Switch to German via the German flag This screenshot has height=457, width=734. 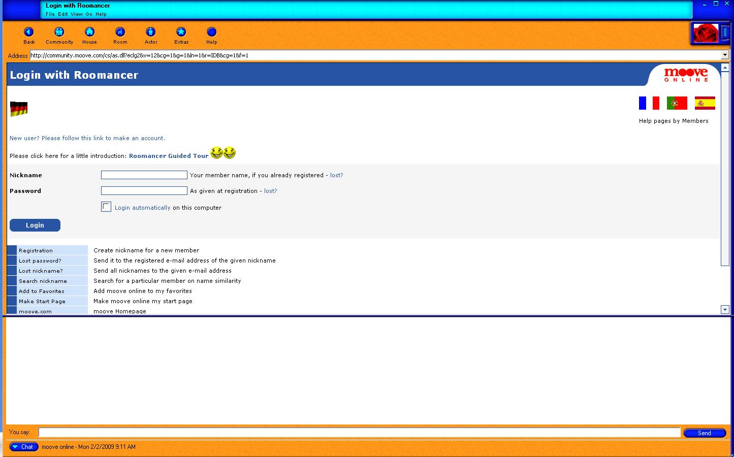[x=19, y=109]
